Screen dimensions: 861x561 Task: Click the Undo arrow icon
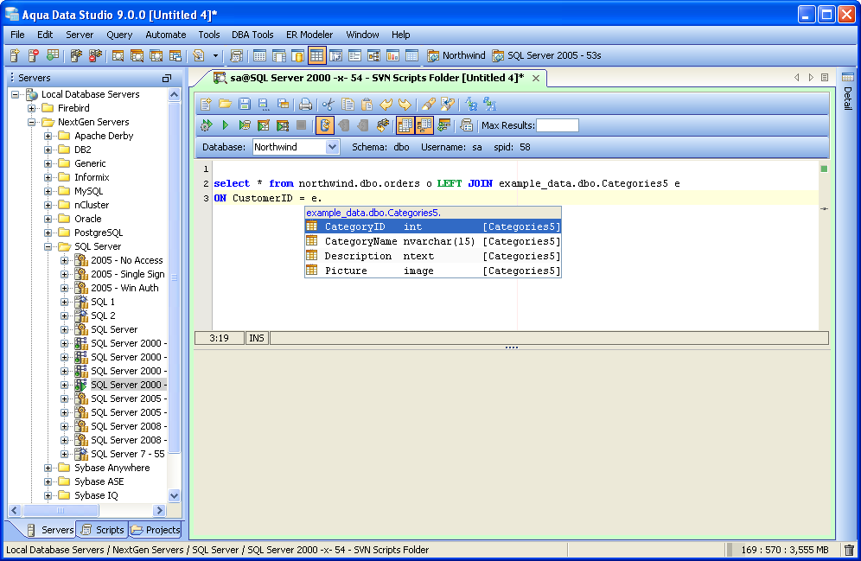coord(386,104)
